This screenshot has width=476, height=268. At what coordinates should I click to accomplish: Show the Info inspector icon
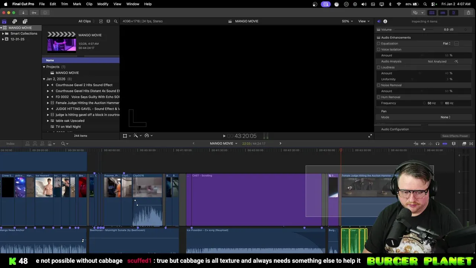pyautogui.click(x=385, y=21)
